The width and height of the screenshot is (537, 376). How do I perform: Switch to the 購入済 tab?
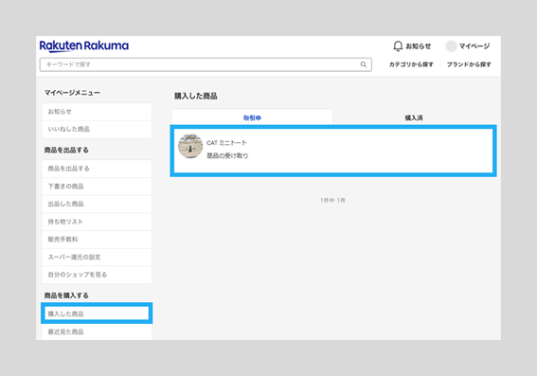coord(414,117)
